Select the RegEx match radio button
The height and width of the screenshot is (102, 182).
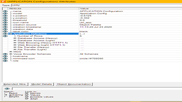coord(6,97)
